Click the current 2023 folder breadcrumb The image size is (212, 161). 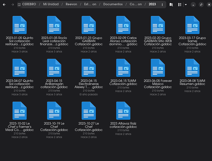[152, 5]
